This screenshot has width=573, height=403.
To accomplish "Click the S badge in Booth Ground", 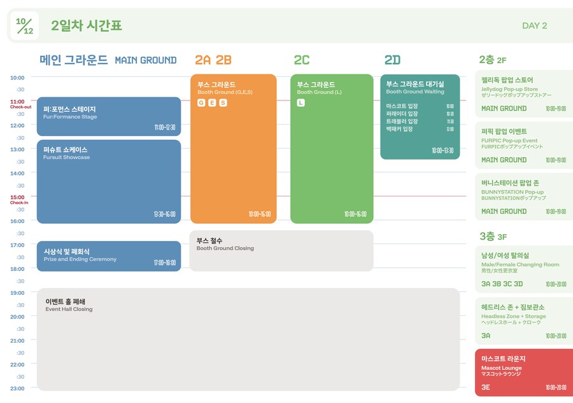I will click(223, 103).
